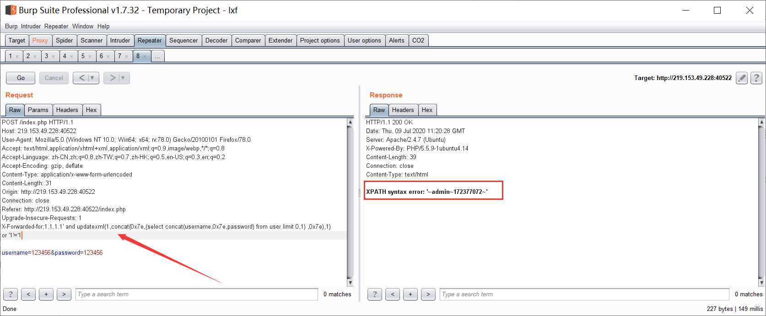Viewport: 766px width, 316px height.
Task: Show response Hex view
Action: click(427, 110)
